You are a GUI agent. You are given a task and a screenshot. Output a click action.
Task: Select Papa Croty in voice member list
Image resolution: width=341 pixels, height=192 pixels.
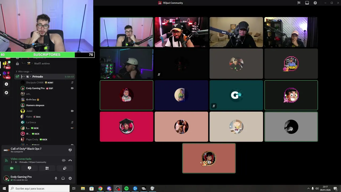[47, 139]
